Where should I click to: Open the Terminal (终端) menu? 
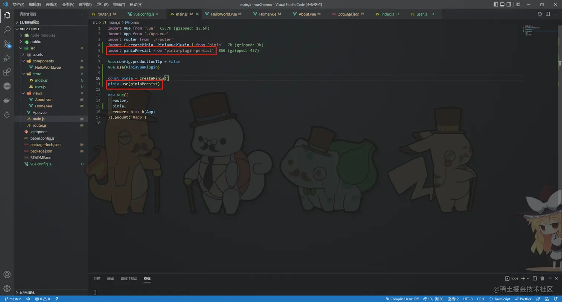click(x=119, y=4)
